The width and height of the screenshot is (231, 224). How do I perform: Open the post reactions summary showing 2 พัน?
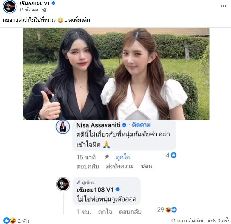16,221
